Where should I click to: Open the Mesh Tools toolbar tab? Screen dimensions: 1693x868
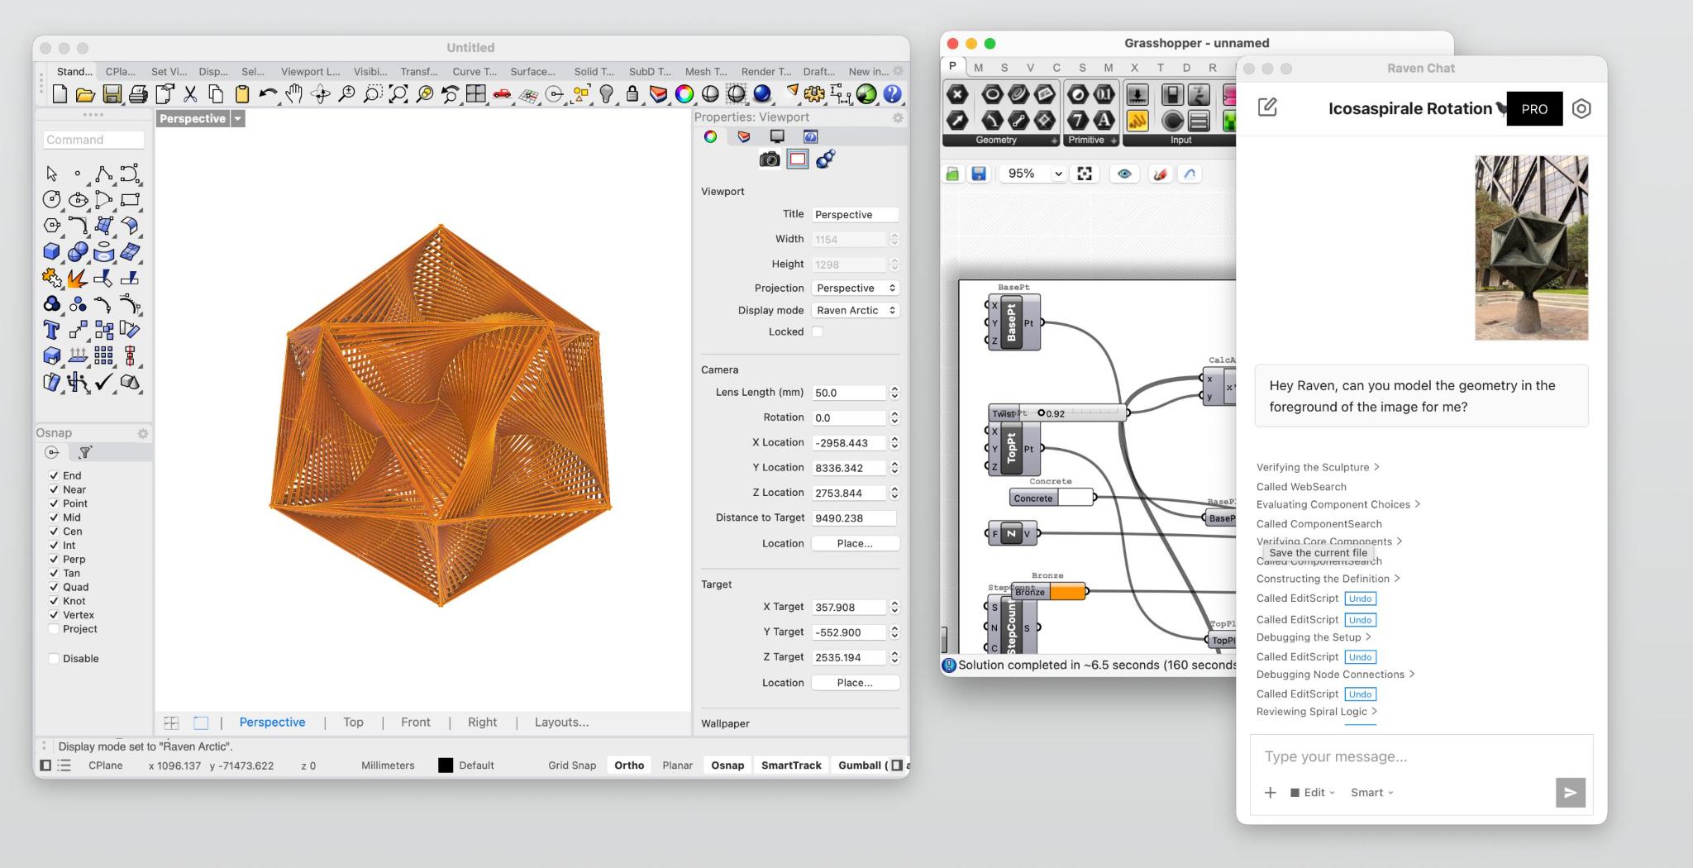(705, 72)
